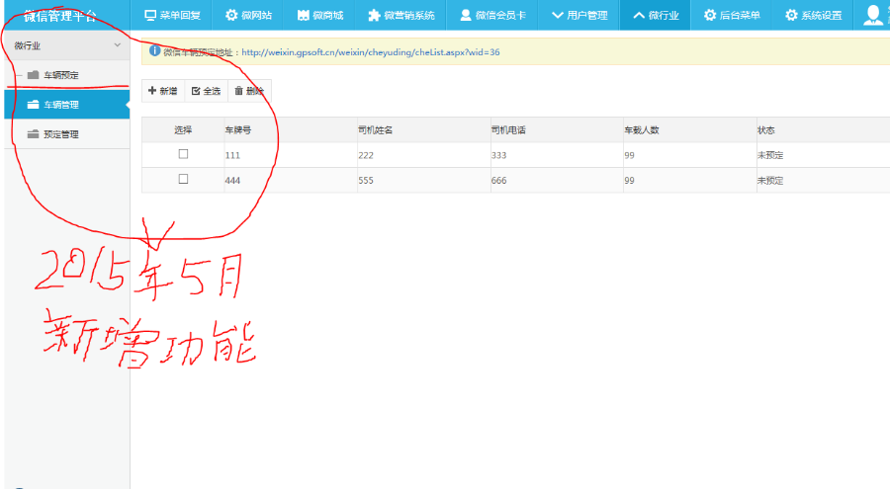
Task: Collapse the 微行业 top menu
Action: (x=656, y=16)
